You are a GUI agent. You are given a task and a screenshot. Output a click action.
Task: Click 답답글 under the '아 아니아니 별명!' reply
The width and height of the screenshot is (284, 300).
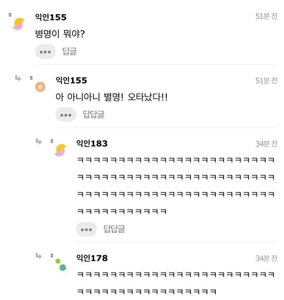(94, 115)
